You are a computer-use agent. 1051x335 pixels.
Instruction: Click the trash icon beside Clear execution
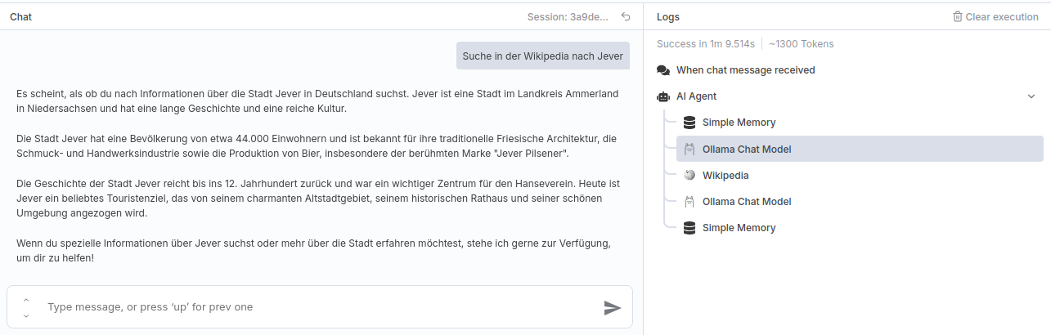pyautogui.click(x=958, y=16)
